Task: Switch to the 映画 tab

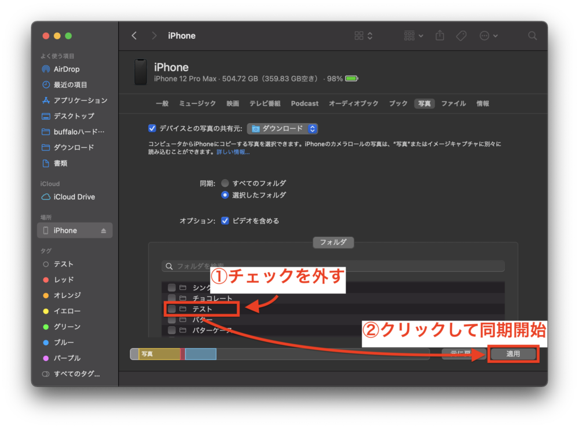Action: click(233, 104)
